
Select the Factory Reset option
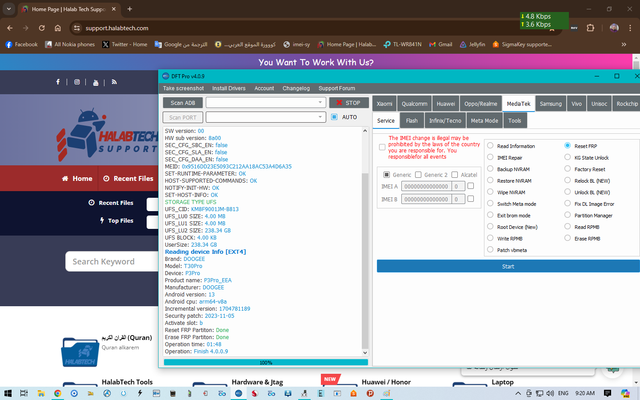tap(568, 169)
